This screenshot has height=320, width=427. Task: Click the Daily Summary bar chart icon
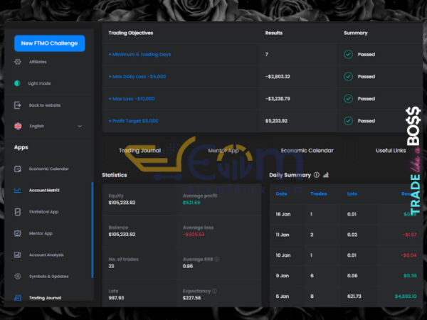[x=326, y=174]
